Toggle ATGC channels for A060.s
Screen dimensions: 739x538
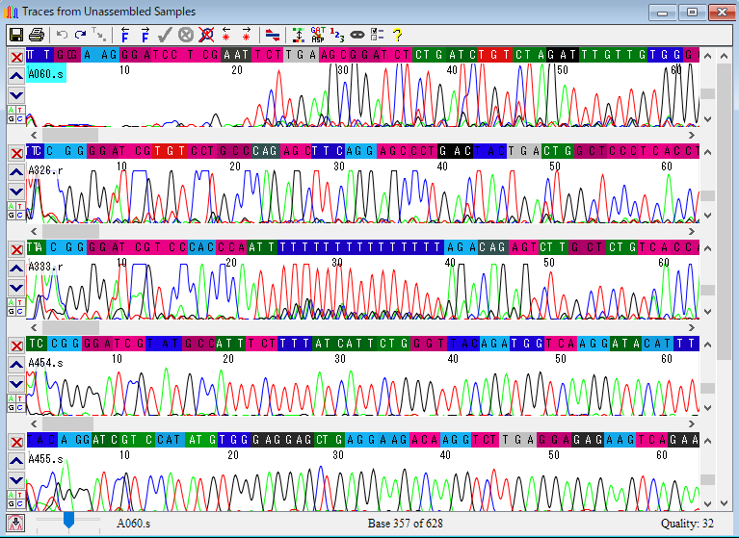click(15, 115)
